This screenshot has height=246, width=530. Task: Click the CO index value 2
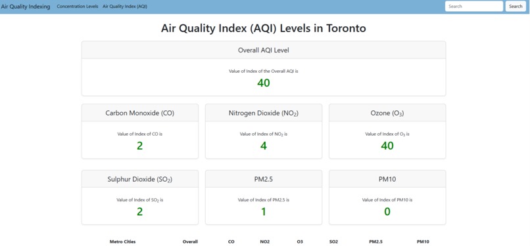[140, 146]
